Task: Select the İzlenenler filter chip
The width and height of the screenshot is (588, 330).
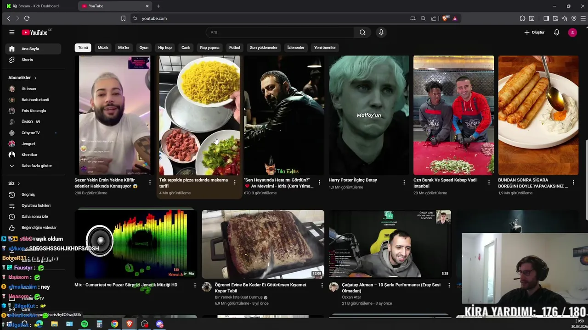Action: click(296, 48)
